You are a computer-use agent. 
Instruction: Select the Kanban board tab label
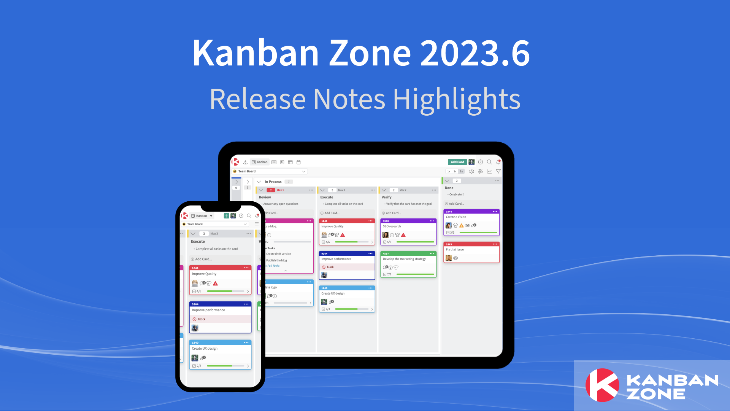[x=261, y=162]
